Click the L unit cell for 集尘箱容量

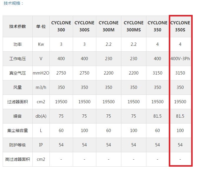coord(41,131)
